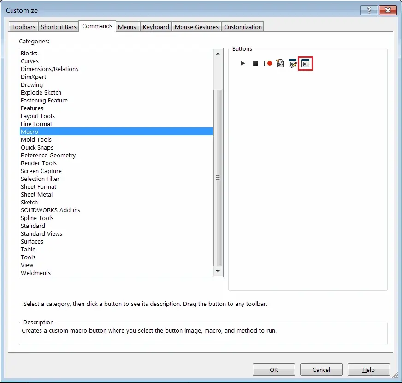Click the question mark help icon in title bar

(369, 10)
